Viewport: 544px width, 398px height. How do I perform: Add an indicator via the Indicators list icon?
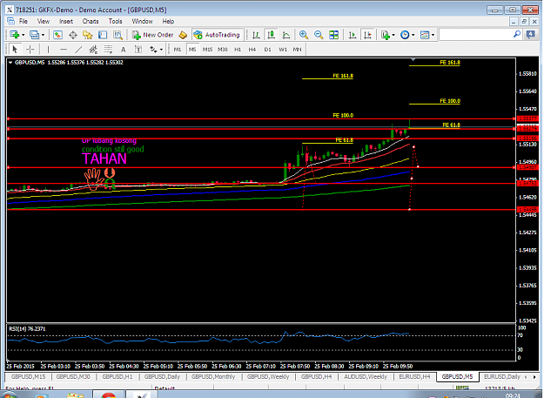(x=385, y=35)
